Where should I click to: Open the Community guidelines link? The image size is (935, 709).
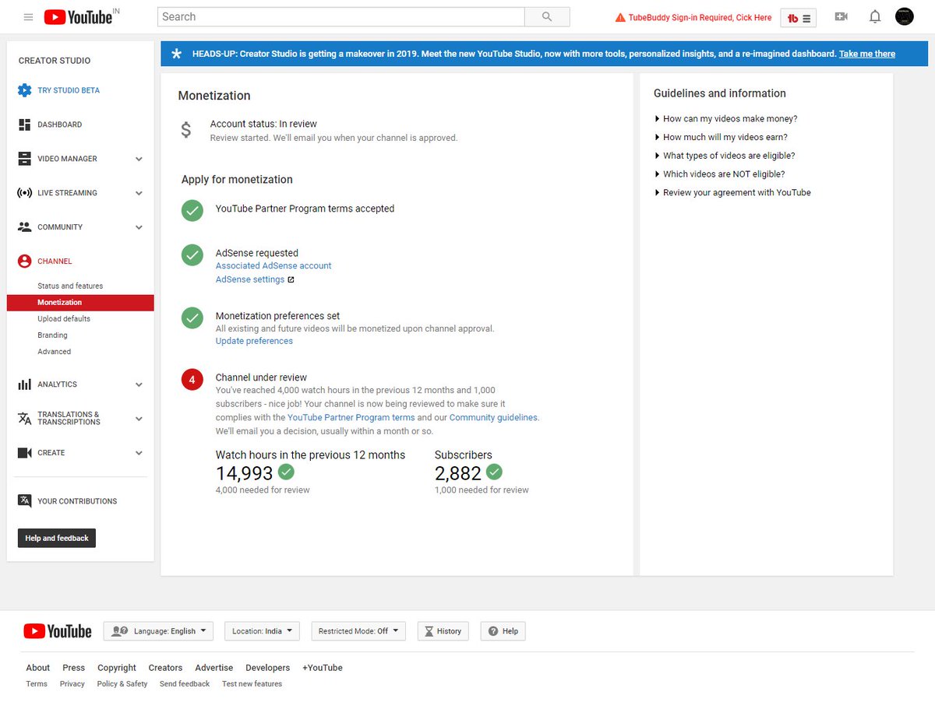(x=493, y=417)
